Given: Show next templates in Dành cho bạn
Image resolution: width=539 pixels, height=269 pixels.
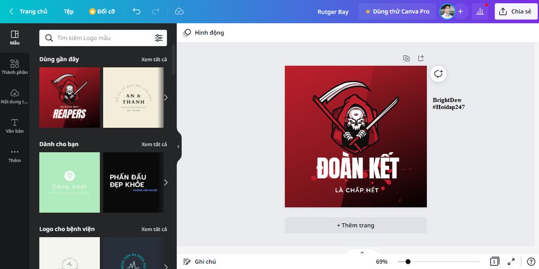Looking at the screenshot, I should pyautogui.click(x=166, y=182).
